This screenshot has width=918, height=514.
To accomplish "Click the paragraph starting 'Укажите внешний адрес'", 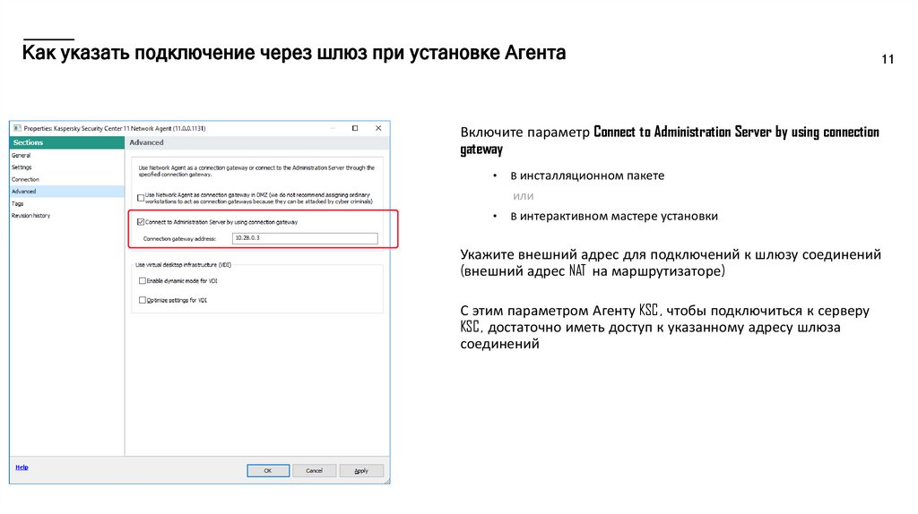I will tap(671, 262).
